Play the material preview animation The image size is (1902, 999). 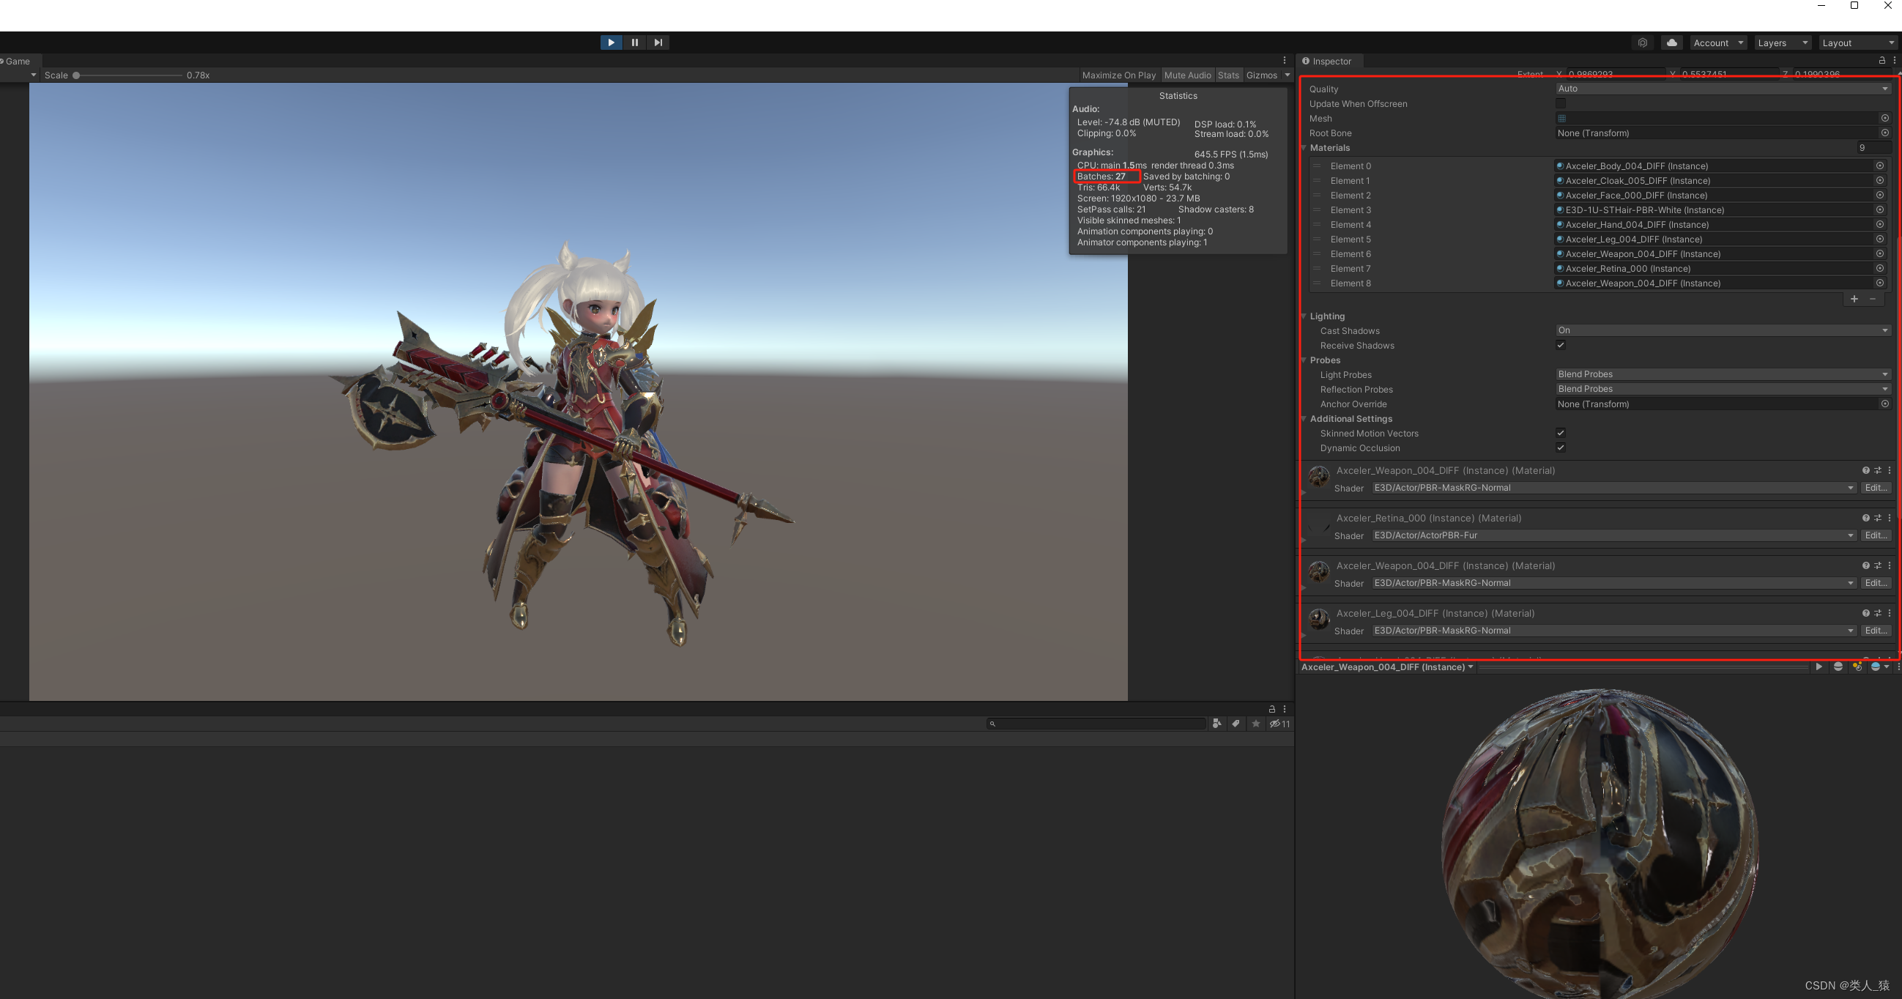pyautogui.click(x=1819, y=666)
